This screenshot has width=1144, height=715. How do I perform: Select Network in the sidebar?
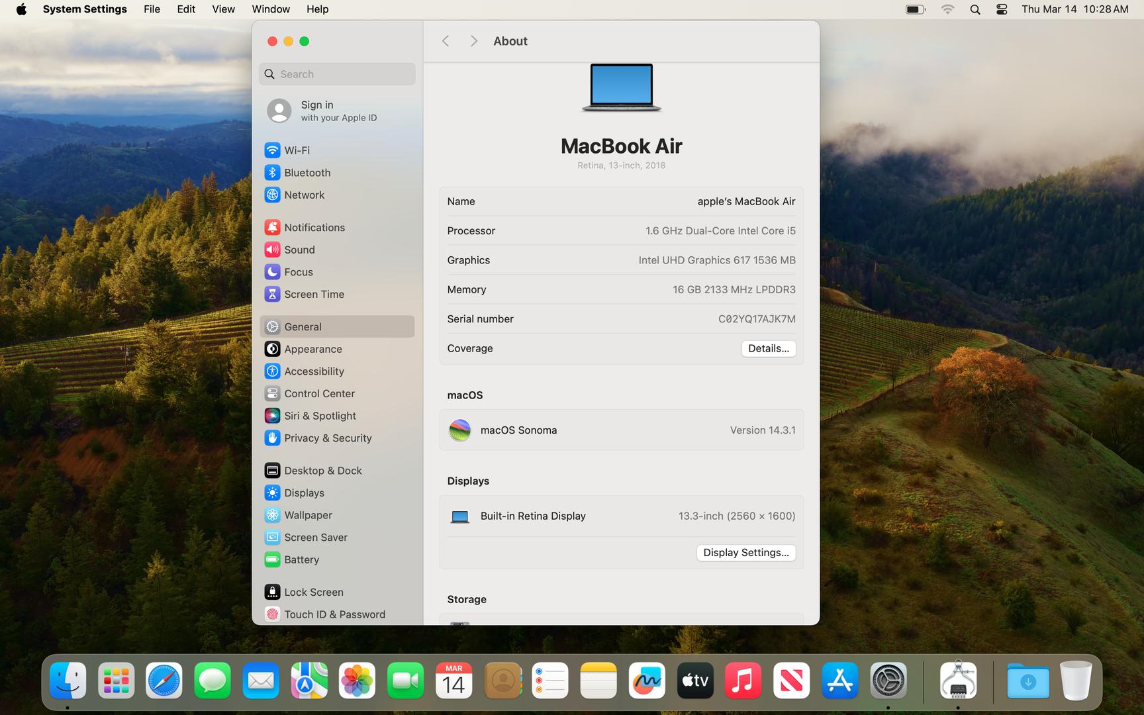point(337,195)
